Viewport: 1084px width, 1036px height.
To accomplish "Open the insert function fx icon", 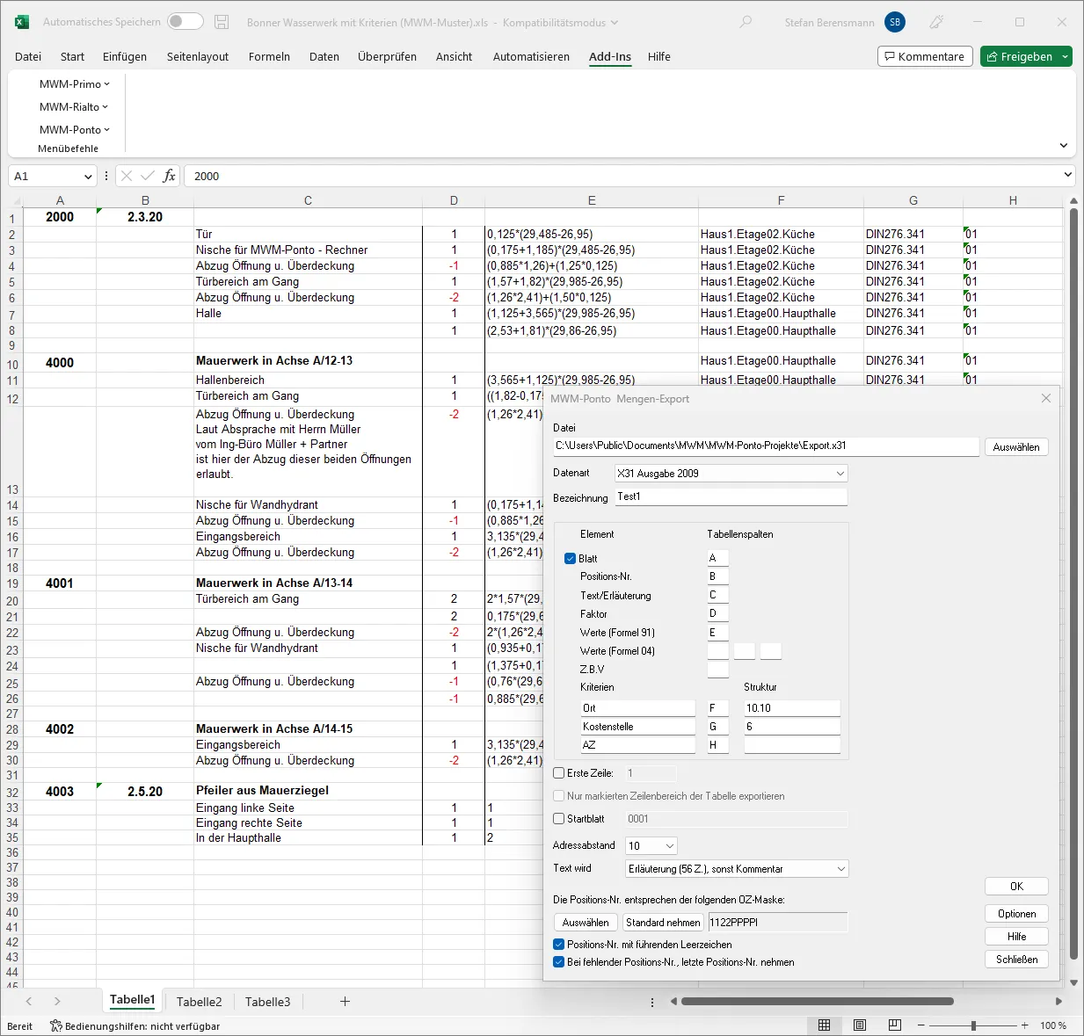I will (170, 176).
